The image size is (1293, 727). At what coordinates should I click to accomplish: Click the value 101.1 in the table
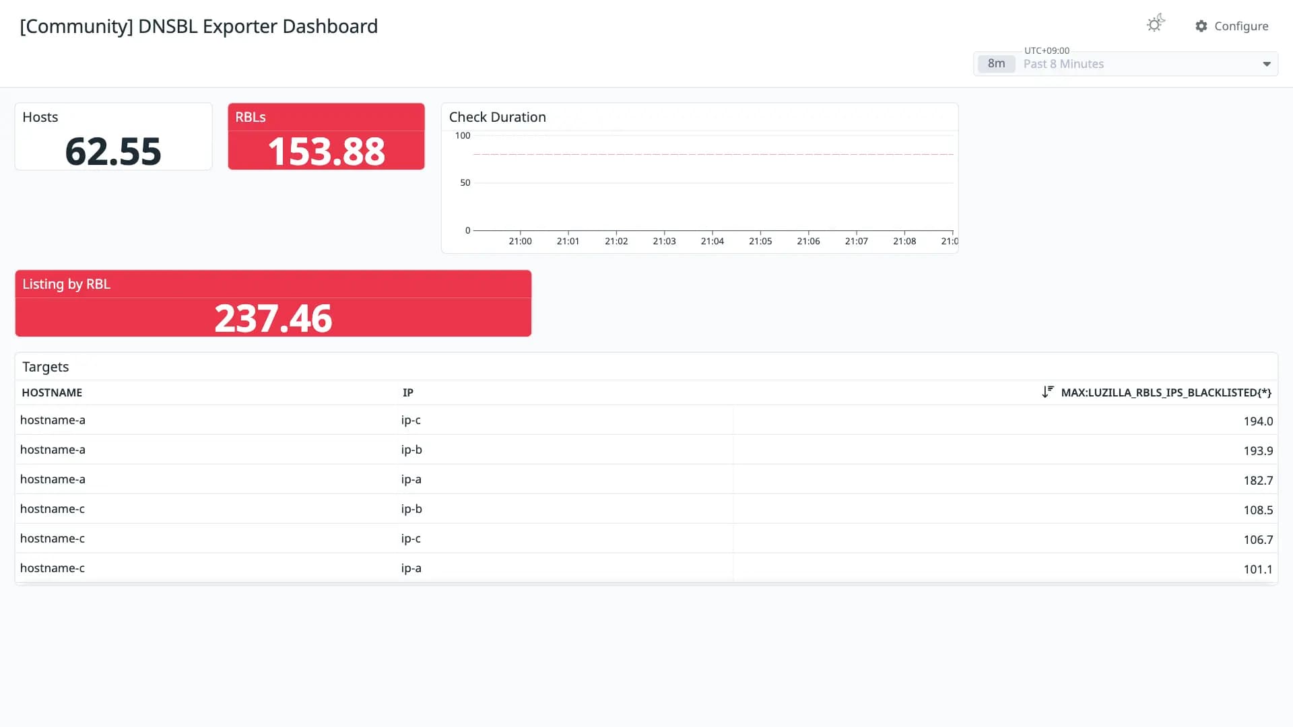[1258, 569]
